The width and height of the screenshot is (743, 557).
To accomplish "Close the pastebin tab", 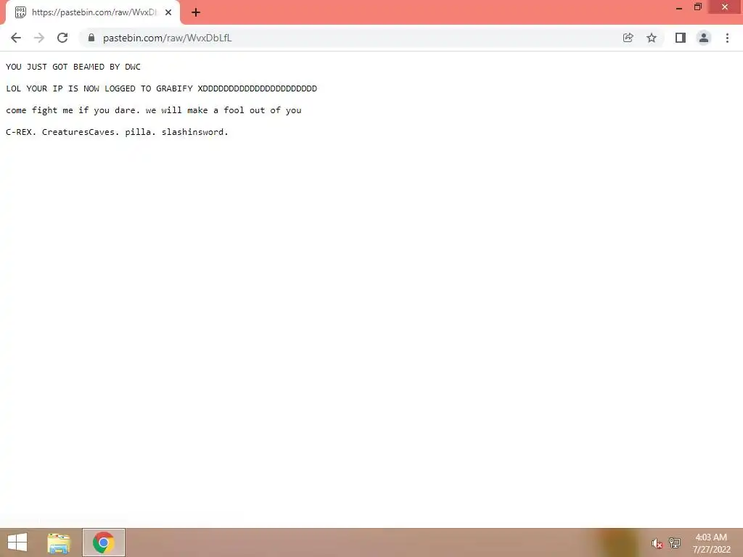I will click(x=168, y=12).
